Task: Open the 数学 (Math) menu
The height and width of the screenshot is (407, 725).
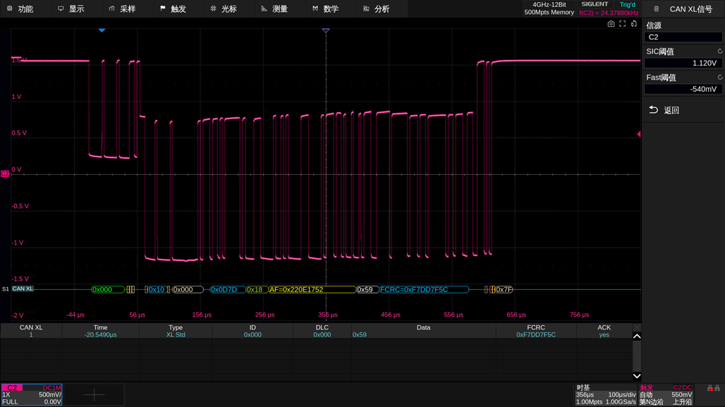Action: (x=326, y=8)
